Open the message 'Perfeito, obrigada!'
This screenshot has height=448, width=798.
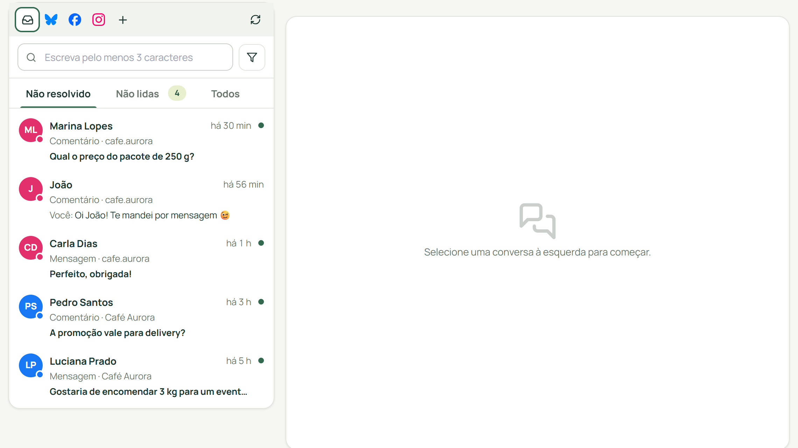[91, 274]
